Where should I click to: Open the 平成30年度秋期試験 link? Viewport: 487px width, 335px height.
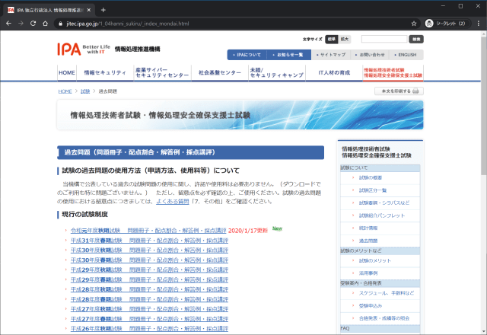pos(149,250)
